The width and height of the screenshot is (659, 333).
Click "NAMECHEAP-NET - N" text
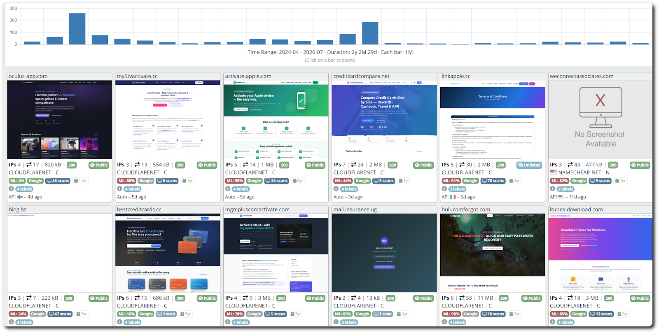pos(584,172)
